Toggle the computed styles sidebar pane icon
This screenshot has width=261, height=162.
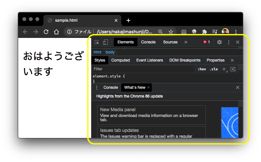[233, 69]
